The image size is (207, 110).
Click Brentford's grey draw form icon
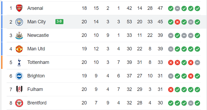pos(191,103)
